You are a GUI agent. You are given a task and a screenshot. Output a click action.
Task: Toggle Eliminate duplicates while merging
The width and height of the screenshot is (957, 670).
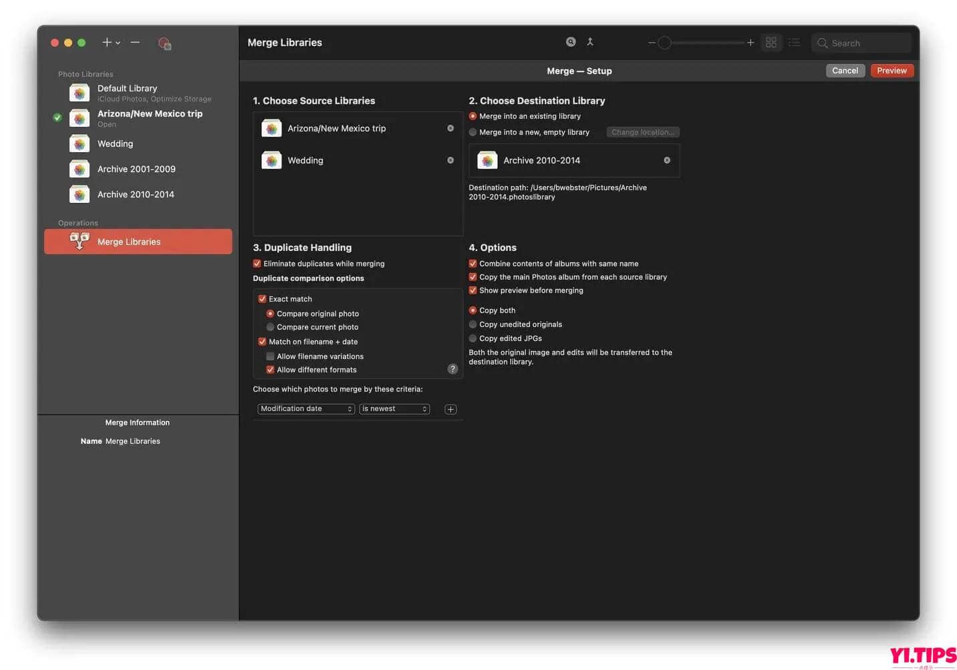click(257, 264)
